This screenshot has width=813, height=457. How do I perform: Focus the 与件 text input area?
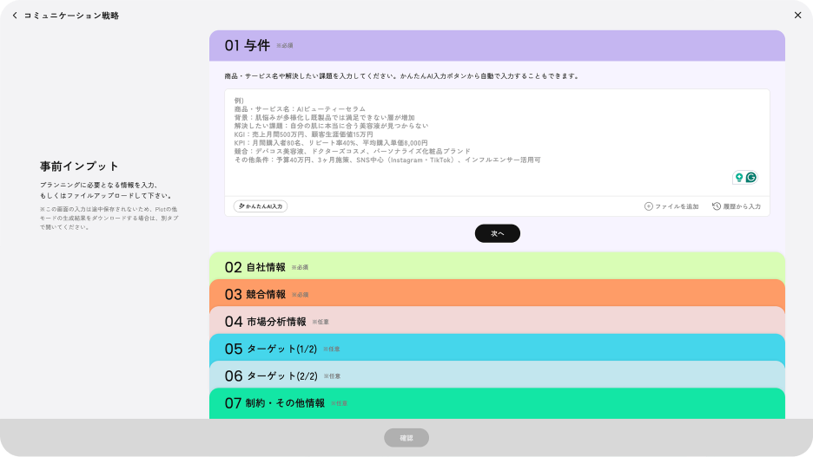point(497,142)
